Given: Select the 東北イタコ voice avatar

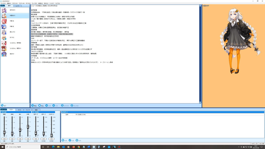Looking at the screenshot, I should pyautogui.click(x=4, y=32).
